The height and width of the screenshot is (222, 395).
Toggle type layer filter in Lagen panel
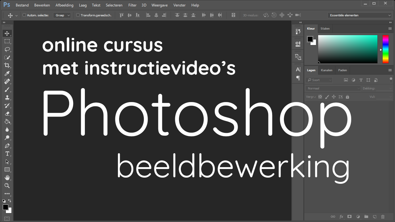pyautogui.click(x=361, y=80)
